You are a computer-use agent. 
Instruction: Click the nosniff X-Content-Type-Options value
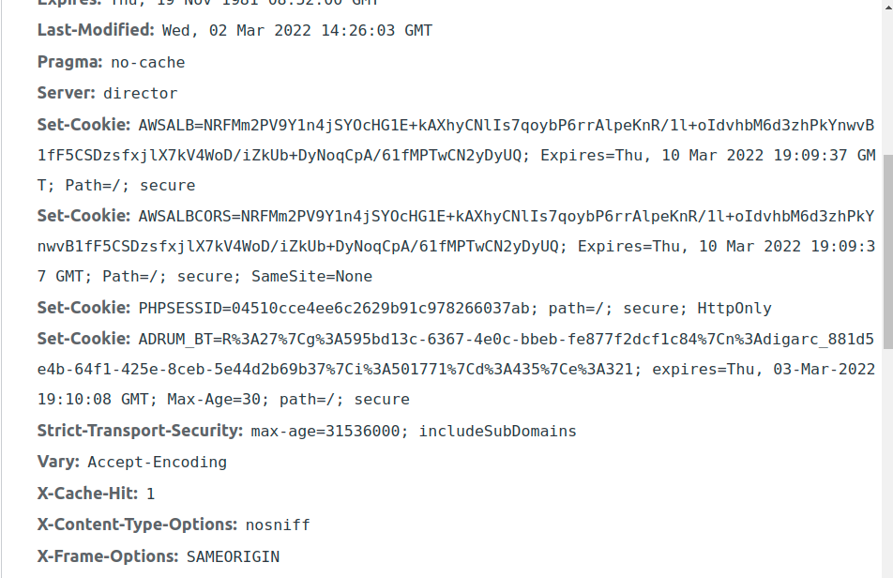pos(278,525)
